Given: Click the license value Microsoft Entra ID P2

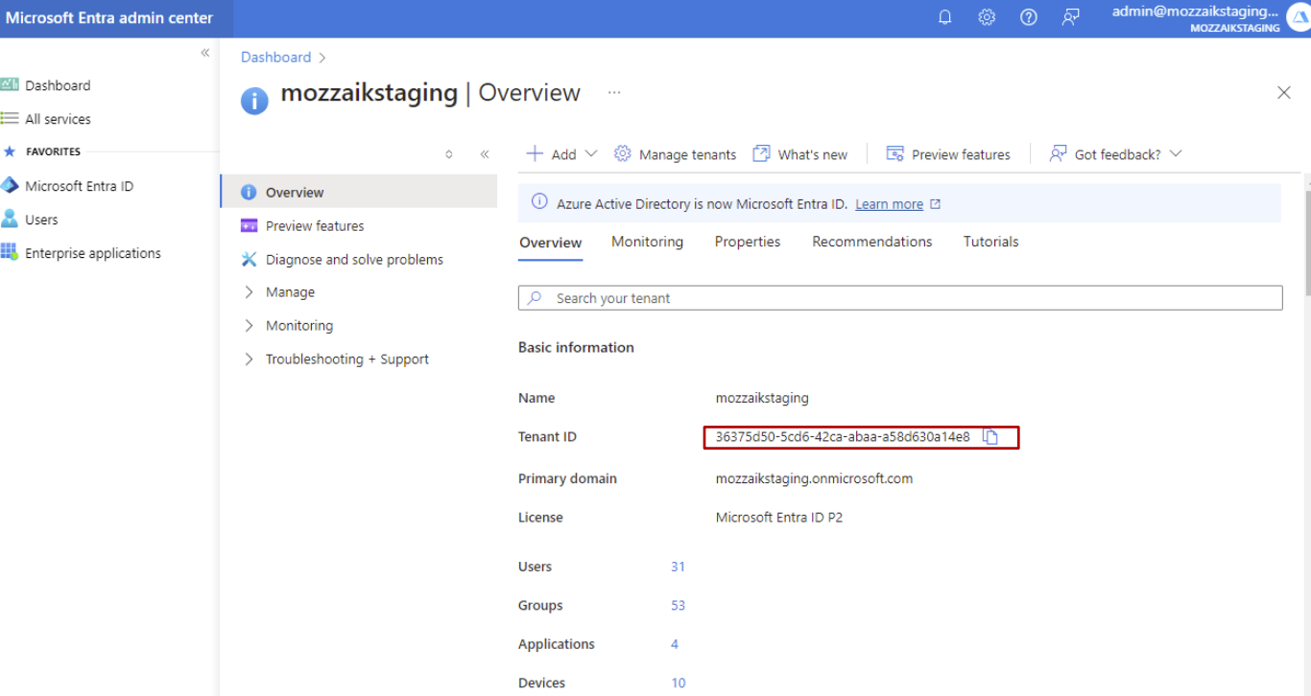Looking at the screenshot, I should 779,518.
